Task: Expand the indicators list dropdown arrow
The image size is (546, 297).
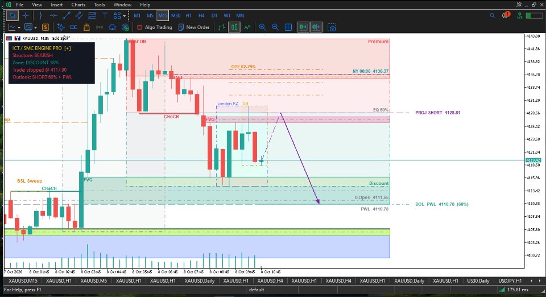Action: pyautogui.click(x=19, y=27)
